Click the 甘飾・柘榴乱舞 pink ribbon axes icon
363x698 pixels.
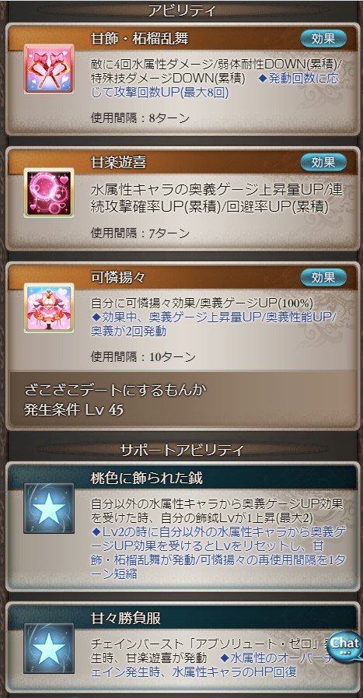pyautogui.click(x=49, y=68)
